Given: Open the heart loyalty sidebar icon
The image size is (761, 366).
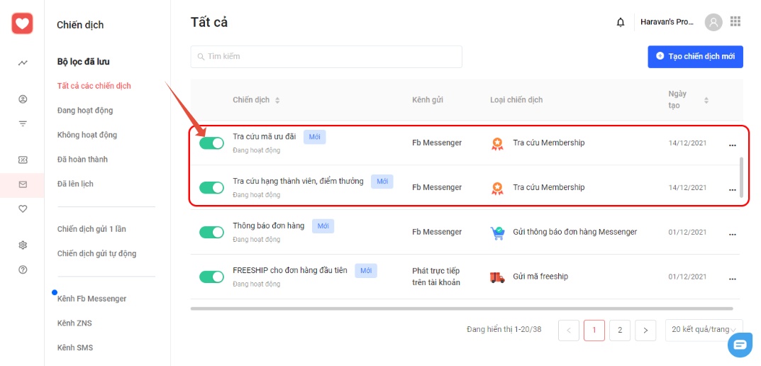Looking at the screenshot, I should pyautogui.click(x=22, y=209).
